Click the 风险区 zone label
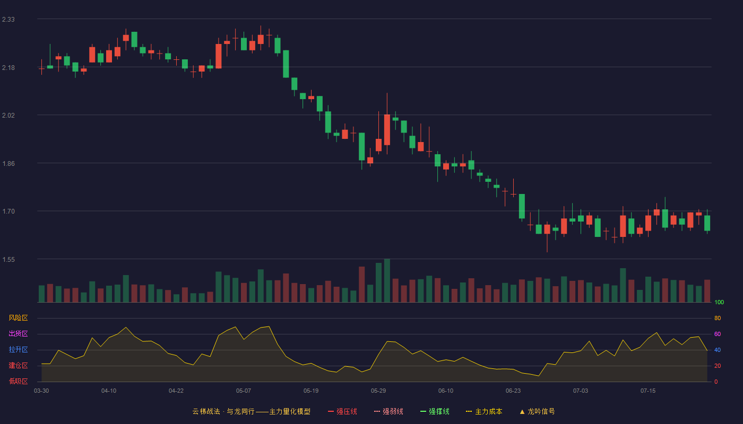 [18, 318]
